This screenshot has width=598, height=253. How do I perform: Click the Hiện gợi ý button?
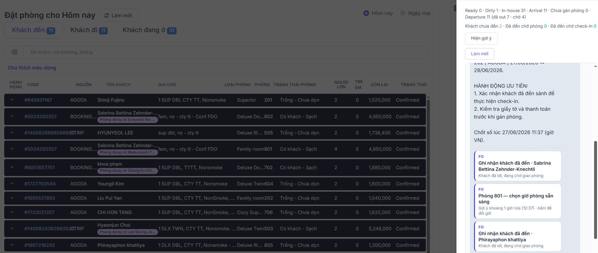pos(481,38)
